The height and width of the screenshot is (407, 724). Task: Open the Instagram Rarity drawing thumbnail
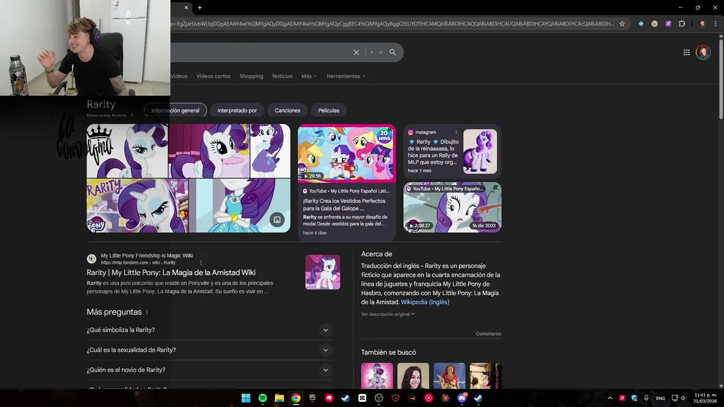(x=480, y=151)
